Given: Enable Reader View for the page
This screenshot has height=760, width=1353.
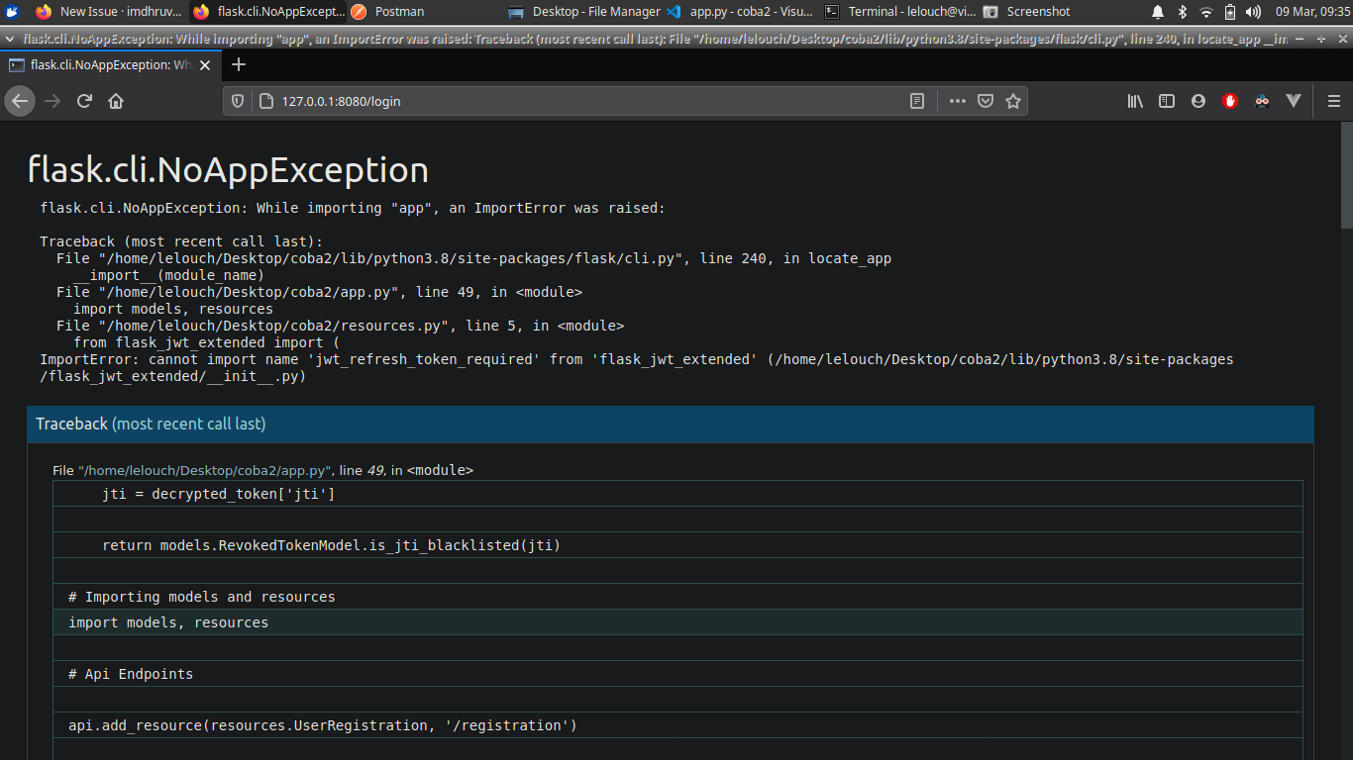Looking at the screenshot, I should 916,100.
